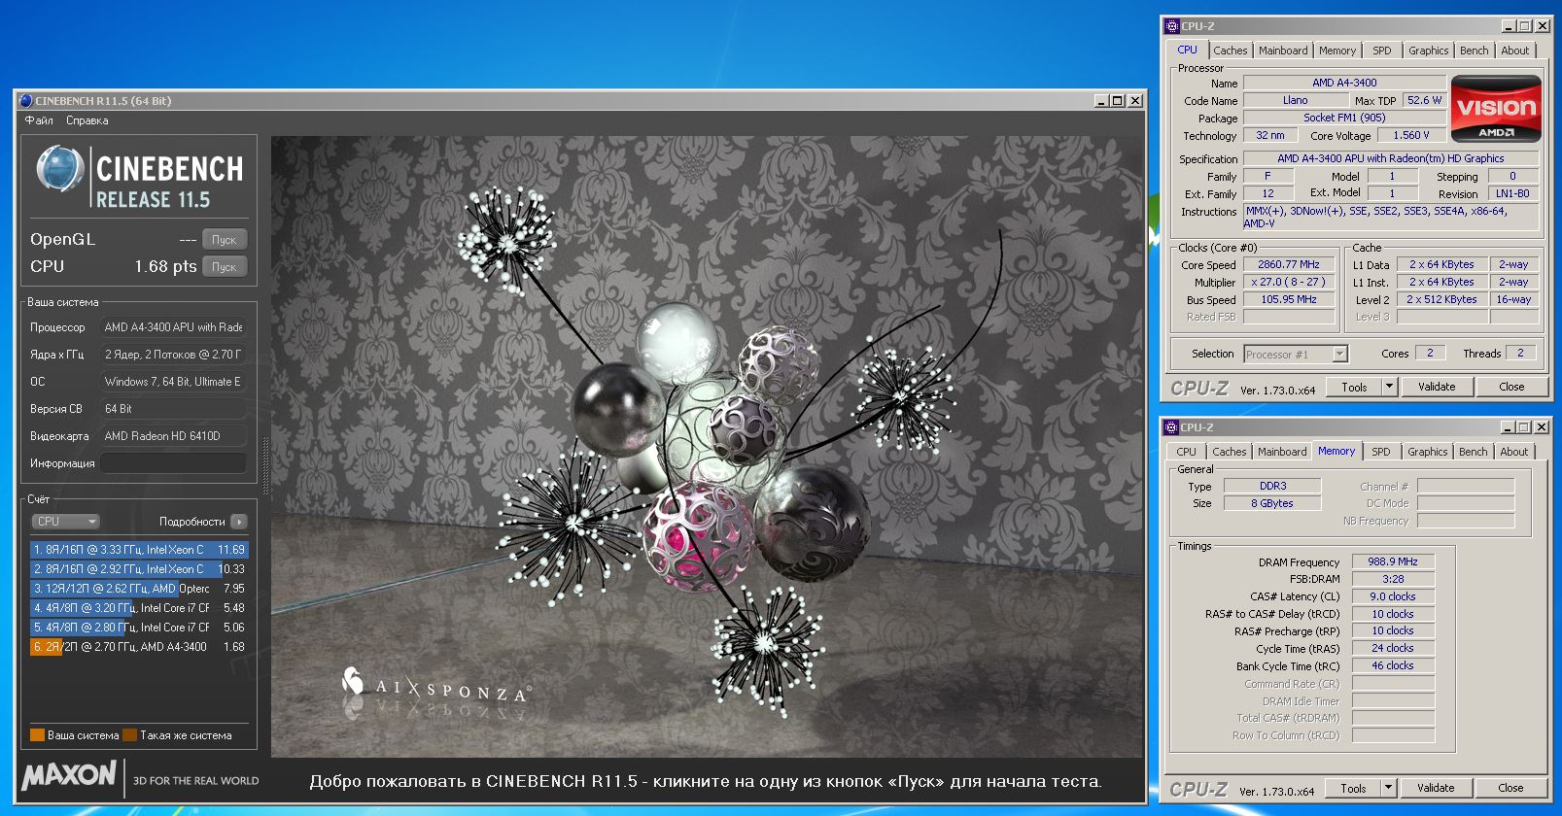The width and height of the screenshot is (1562, 816).
Task: Close the lower CPU-Z window with X
Action: [x=1542, y=427]
